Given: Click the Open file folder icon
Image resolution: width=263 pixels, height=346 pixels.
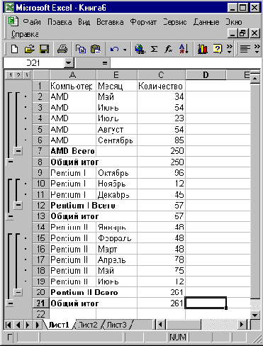Looking at the screenshot, I should (x=29, y=49).
